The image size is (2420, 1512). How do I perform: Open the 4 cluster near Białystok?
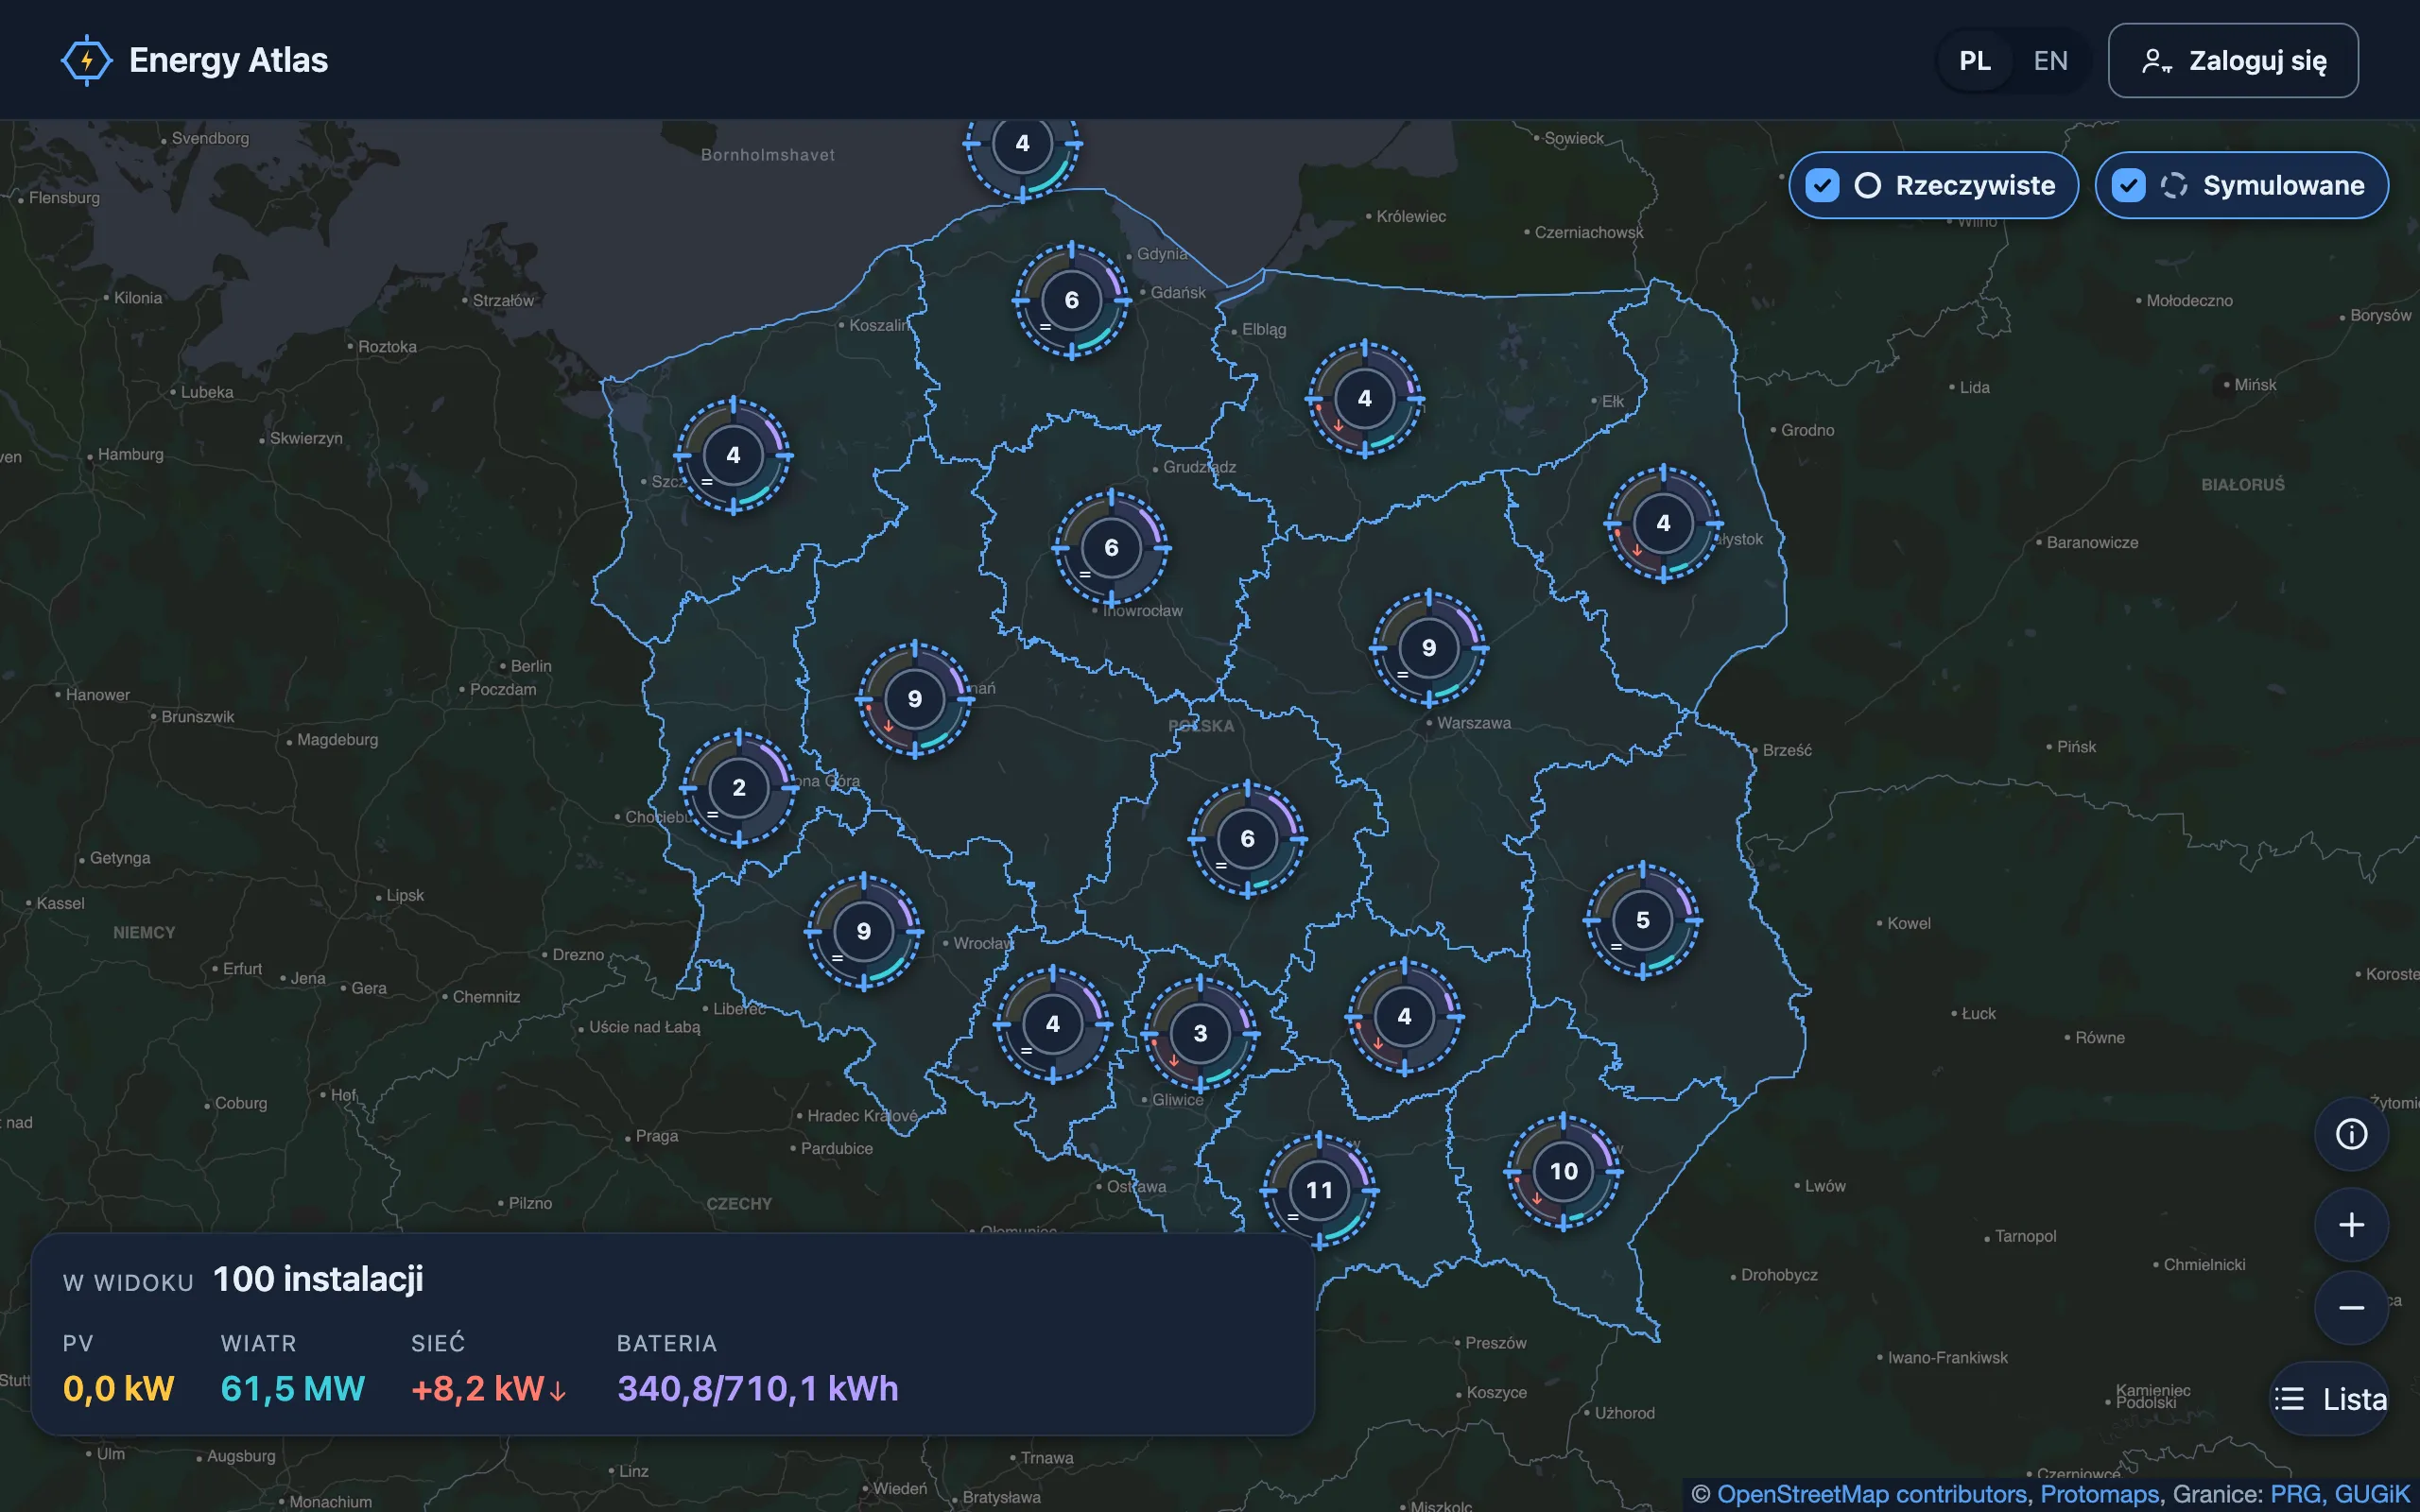pyautogui.click(x=1663, y=523)
